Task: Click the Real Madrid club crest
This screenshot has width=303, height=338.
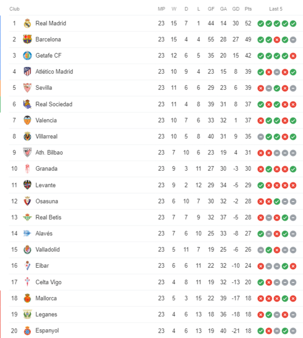Action: click(27, 23)
